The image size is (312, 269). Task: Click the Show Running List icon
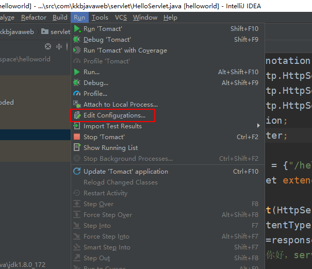tap(77, 147)
